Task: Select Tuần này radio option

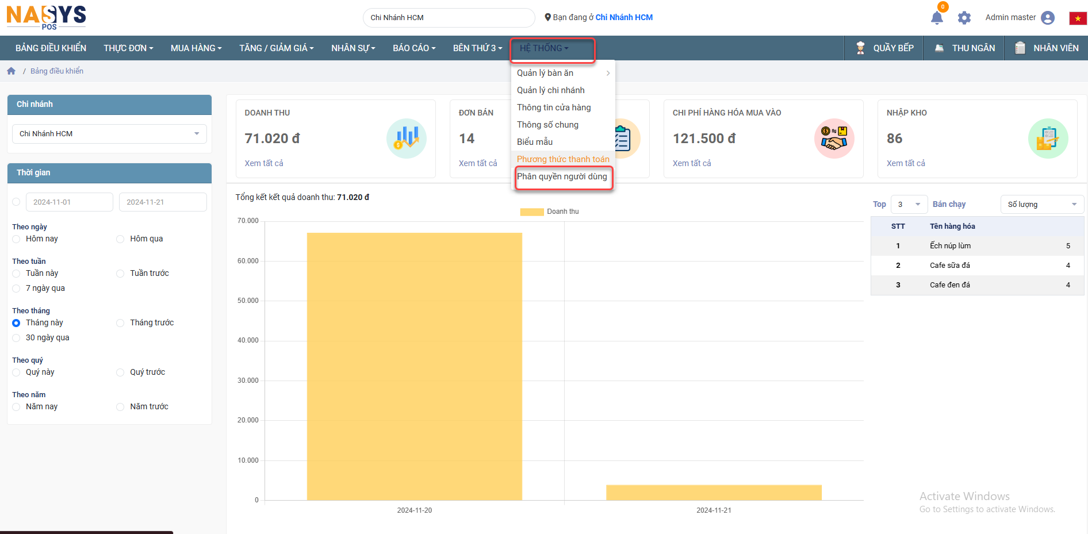Action: [16, 274]
